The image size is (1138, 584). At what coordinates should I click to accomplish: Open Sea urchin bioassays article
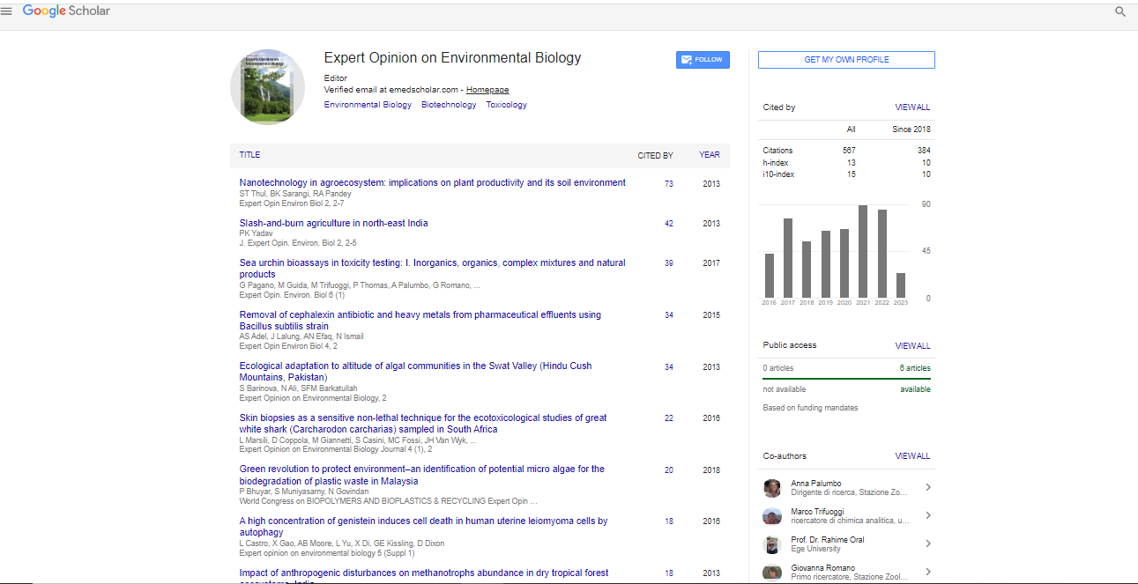433,269
